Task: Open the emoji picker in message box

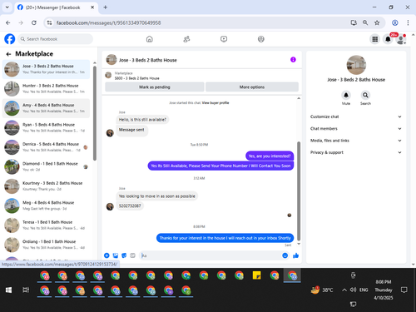Action: click(285, 255)
